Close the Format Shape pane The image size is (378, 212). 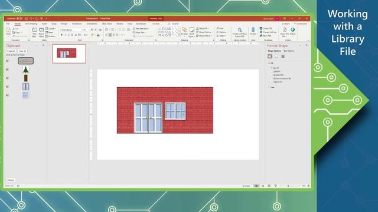307,45
